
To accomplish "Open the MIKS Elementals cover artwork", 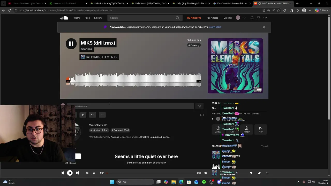I will coord(235,66).
